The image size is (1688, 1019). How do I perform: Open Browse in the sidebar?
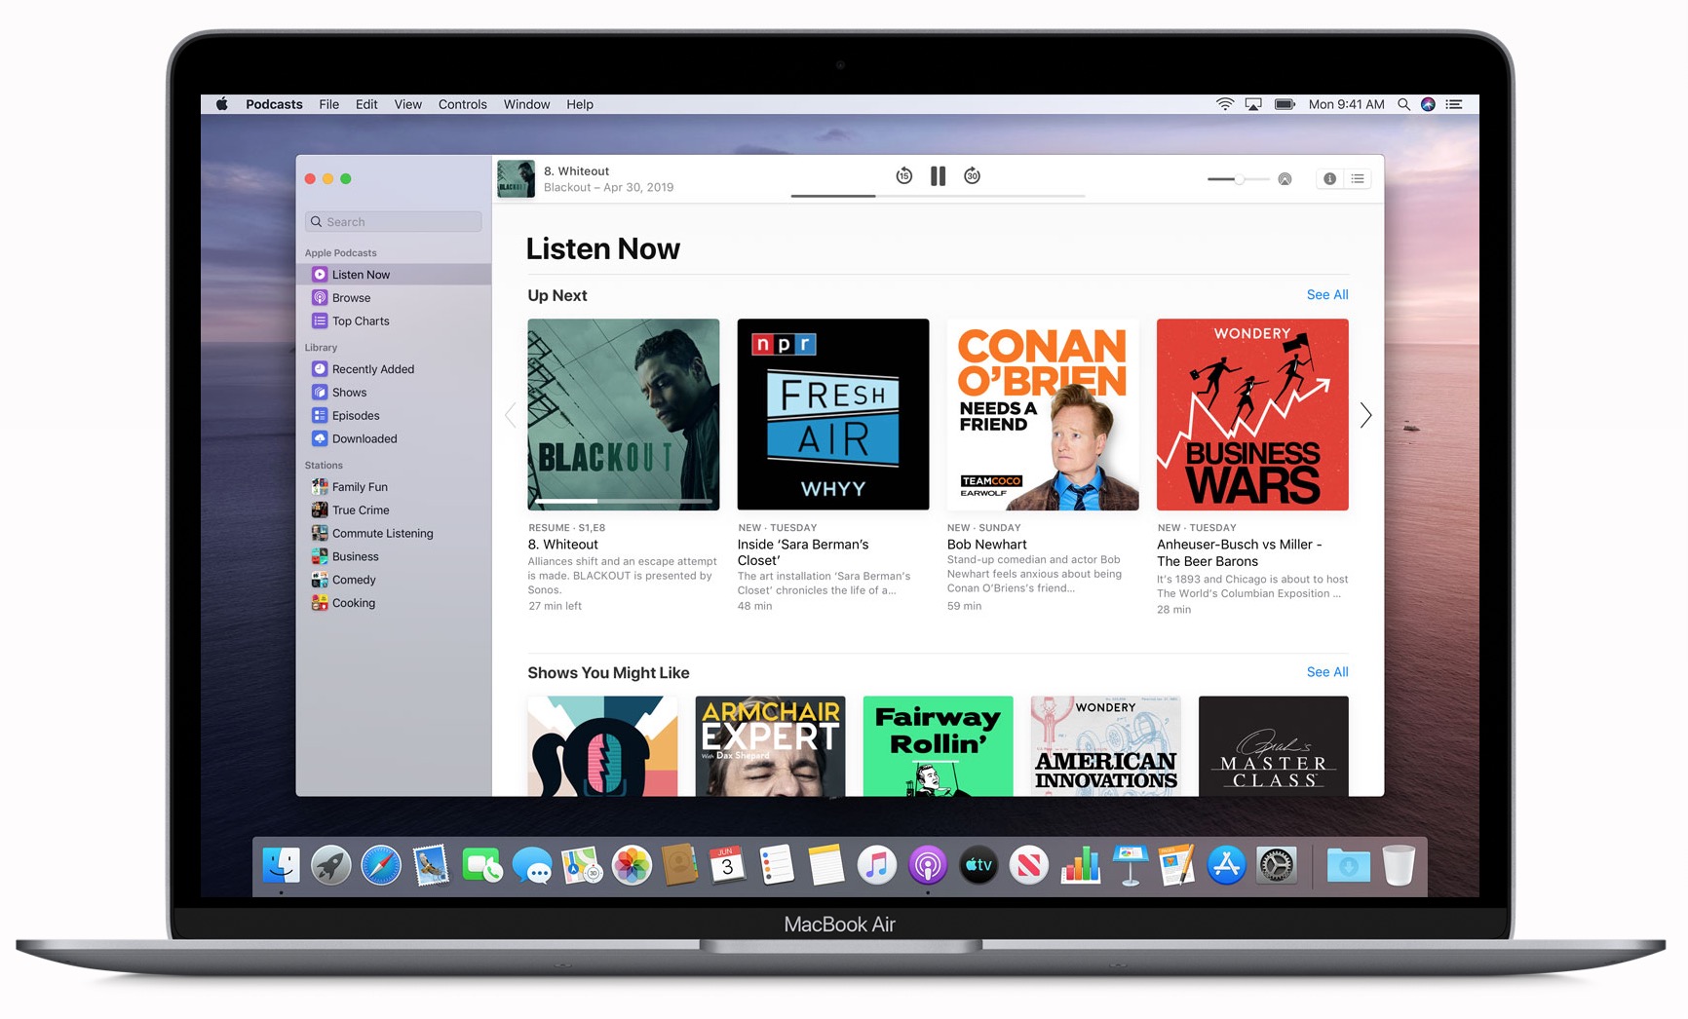point(394,298)
